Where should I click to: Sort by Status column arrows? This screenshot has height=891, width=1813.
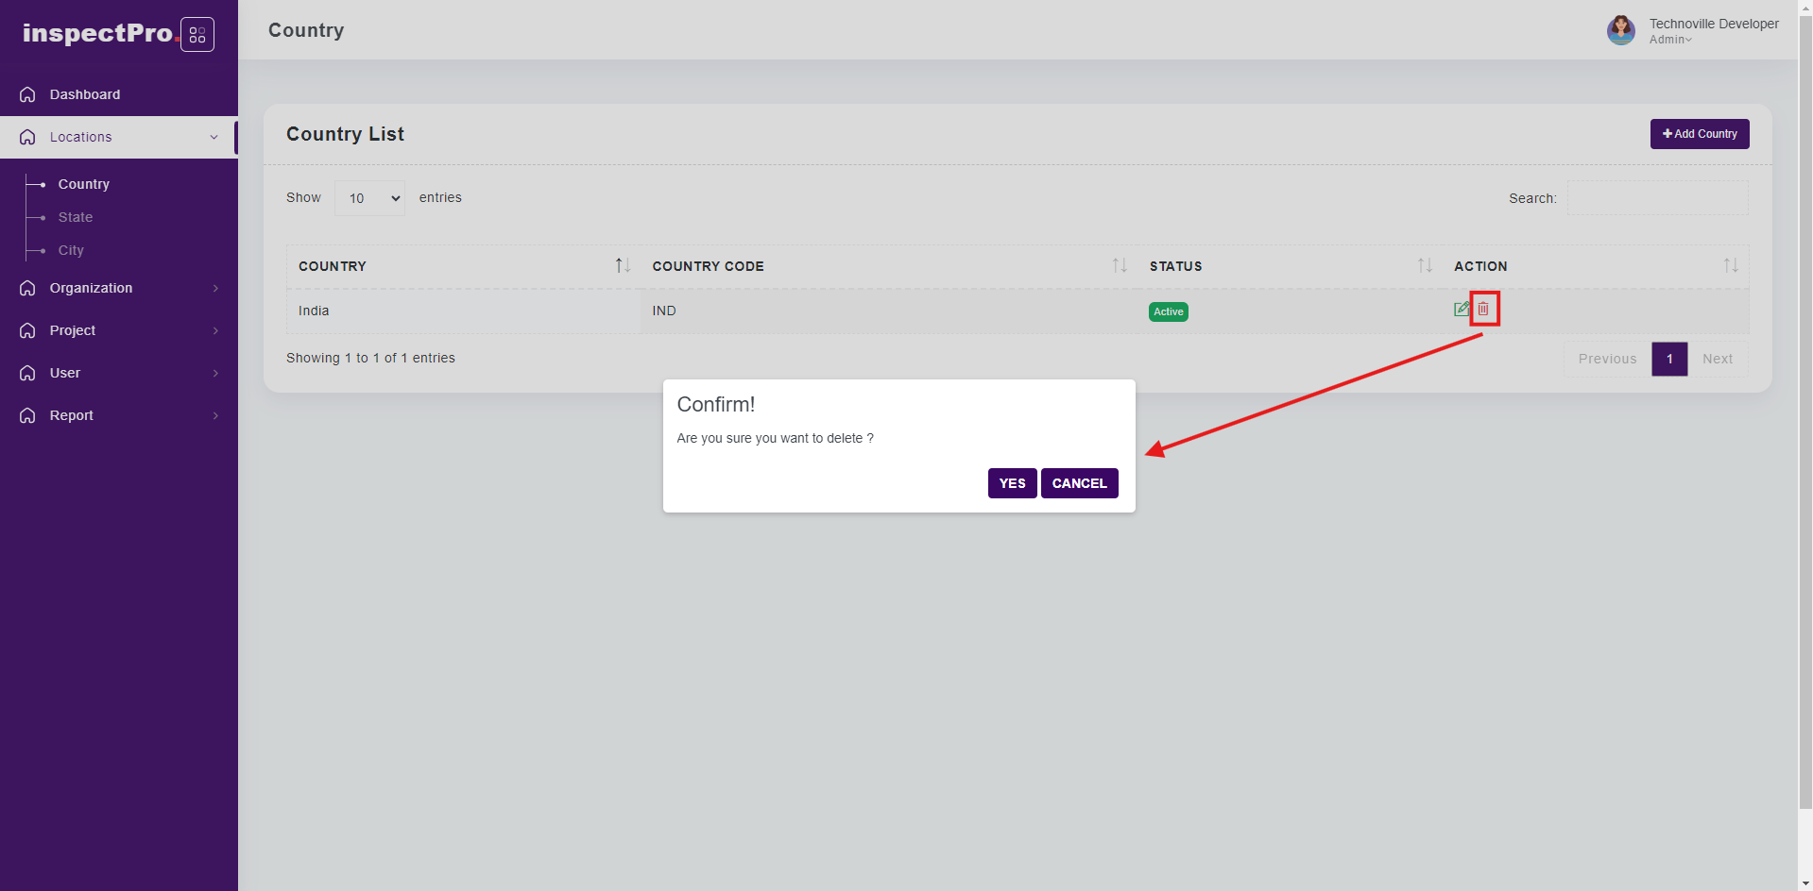pyautogui.click(x=1425, y=266)
